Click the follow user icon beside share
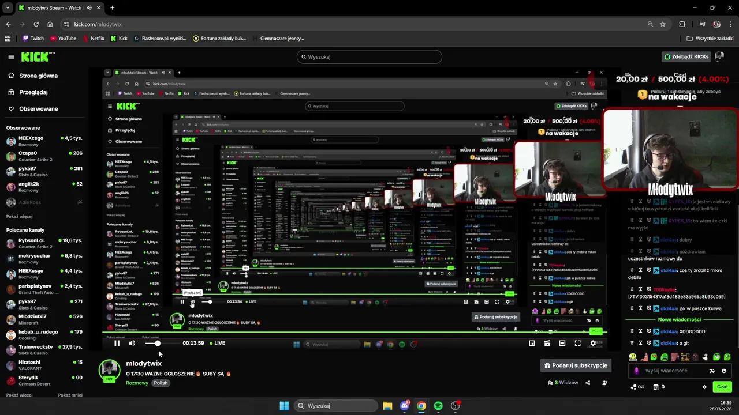 (x=604, y=383)
